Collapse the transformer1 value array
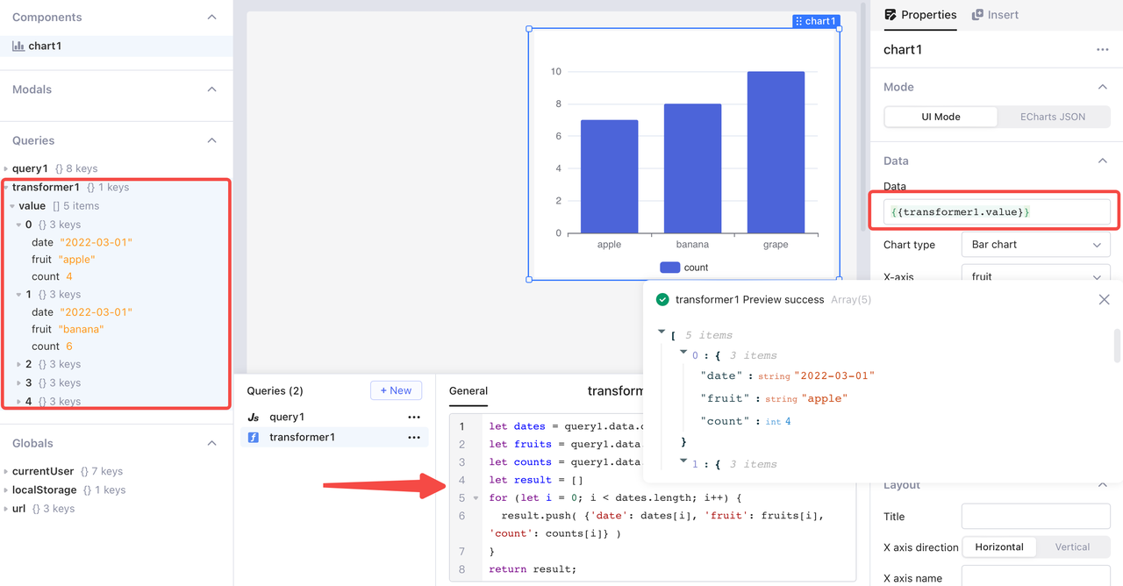The image size is (1123, 586). pos(12,206)
